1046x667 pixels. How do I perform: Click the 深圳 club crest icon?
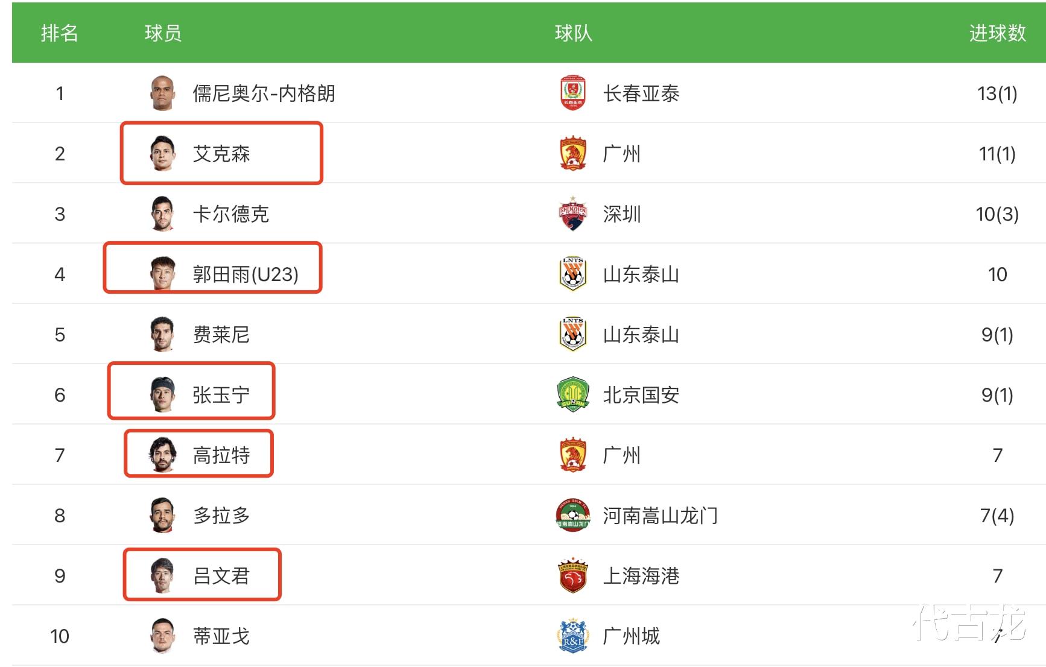(x=572, y=214)
